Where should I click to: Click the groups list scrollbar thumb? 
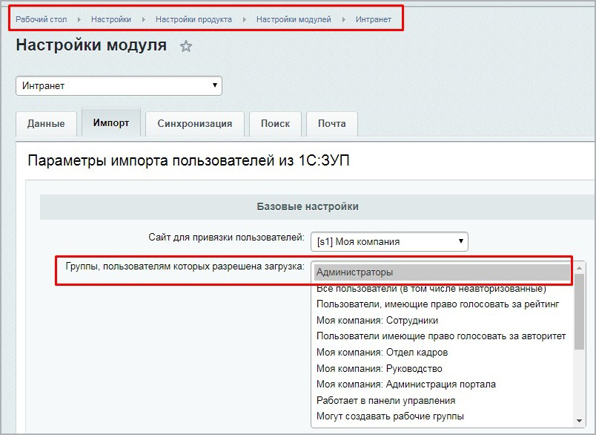pos(579,311)
